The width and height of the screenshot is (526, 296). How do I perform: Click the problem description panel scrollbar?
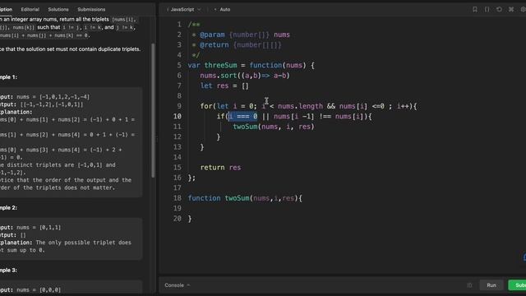153,110
